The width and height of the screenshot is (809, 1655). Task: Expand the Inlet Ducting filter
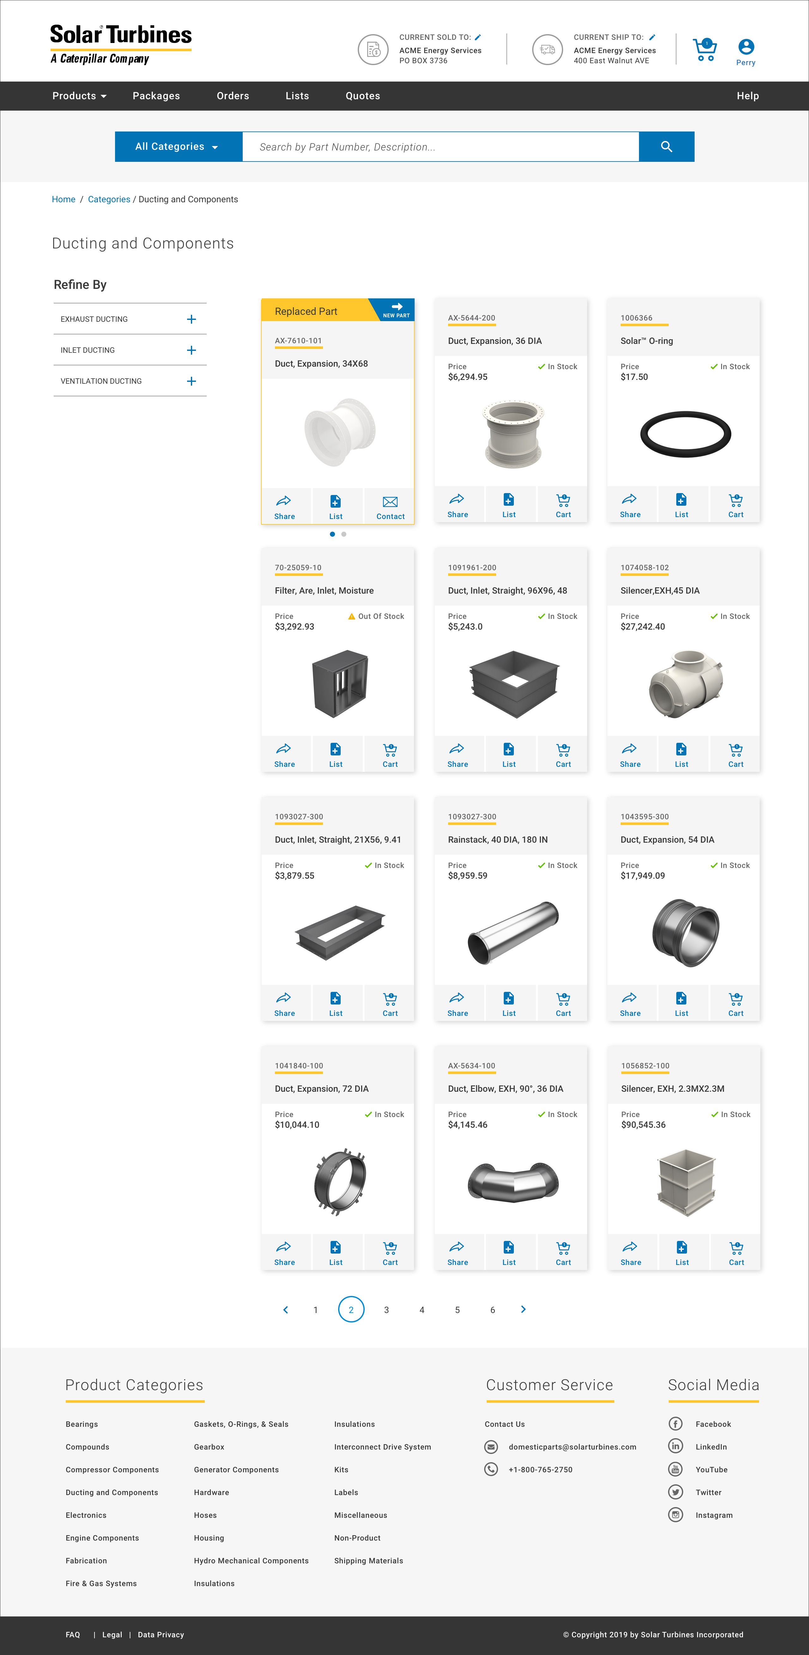(x=191, y=350)
